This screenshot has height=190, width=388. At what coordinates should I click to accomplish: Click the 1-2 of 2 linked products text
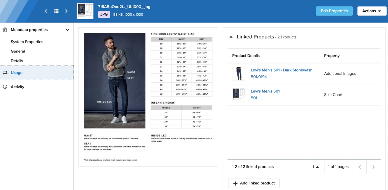tap(253, 167)
